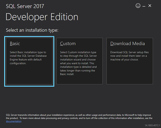Click the version number 14.1805.4072.1

coord(152,125)
